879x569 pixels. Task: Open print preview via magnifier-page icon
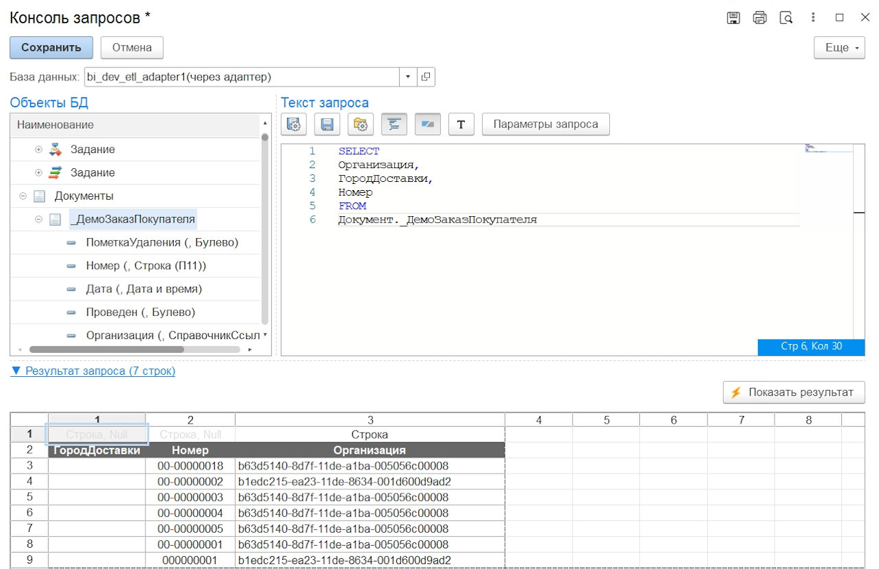[x=786, y=18]
